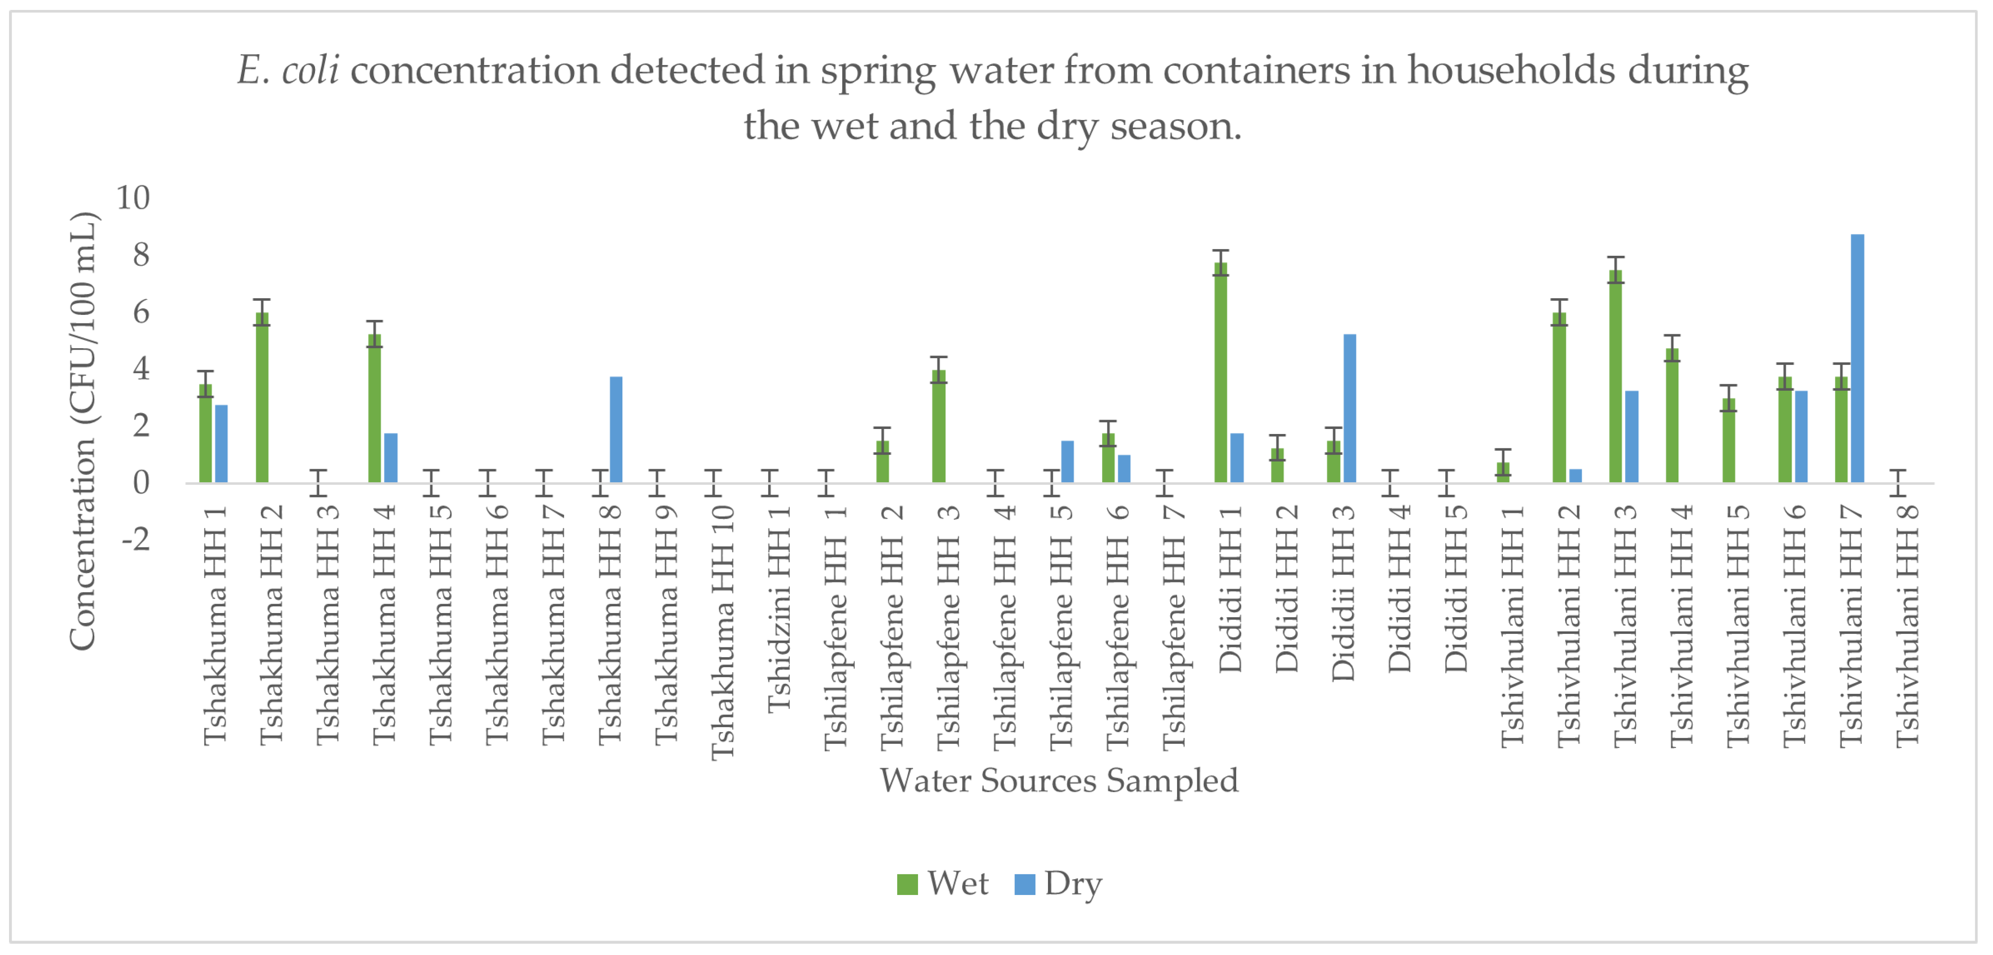Click the Tshivhulani HH 8 axis label

tap(1907, 626)
